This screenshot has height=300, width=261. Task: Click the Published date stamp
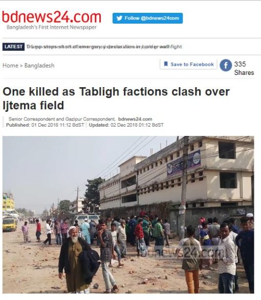click(45, 125)
